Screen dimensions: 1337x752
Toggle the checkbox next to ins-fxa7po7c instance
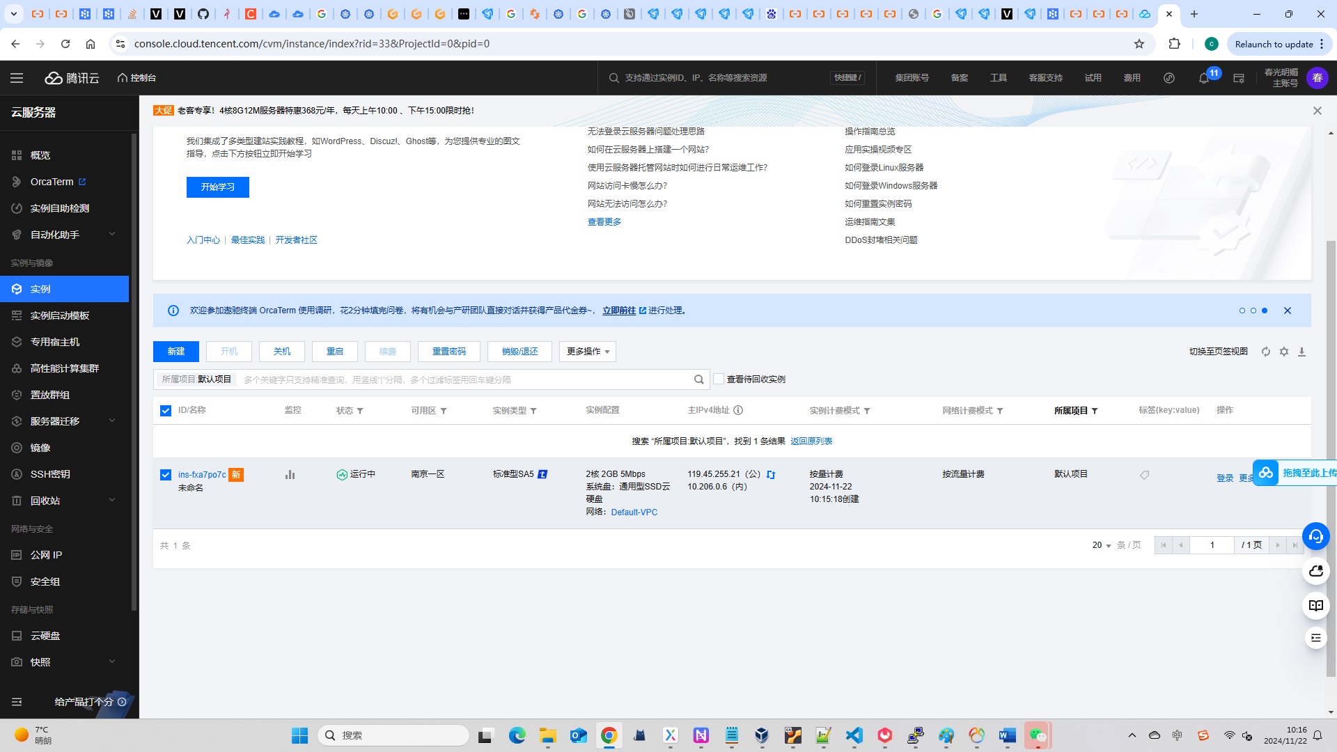(x=165, y=473)
